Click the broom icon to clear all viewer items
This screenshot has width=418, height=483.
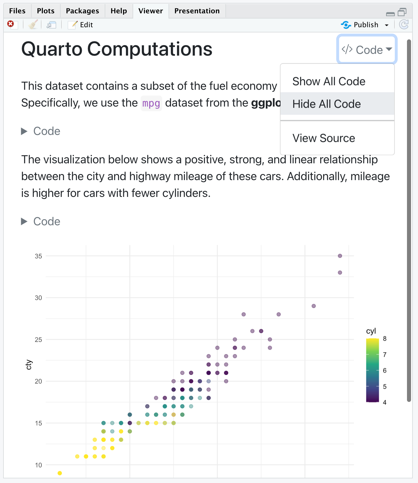tap(33, 24)
